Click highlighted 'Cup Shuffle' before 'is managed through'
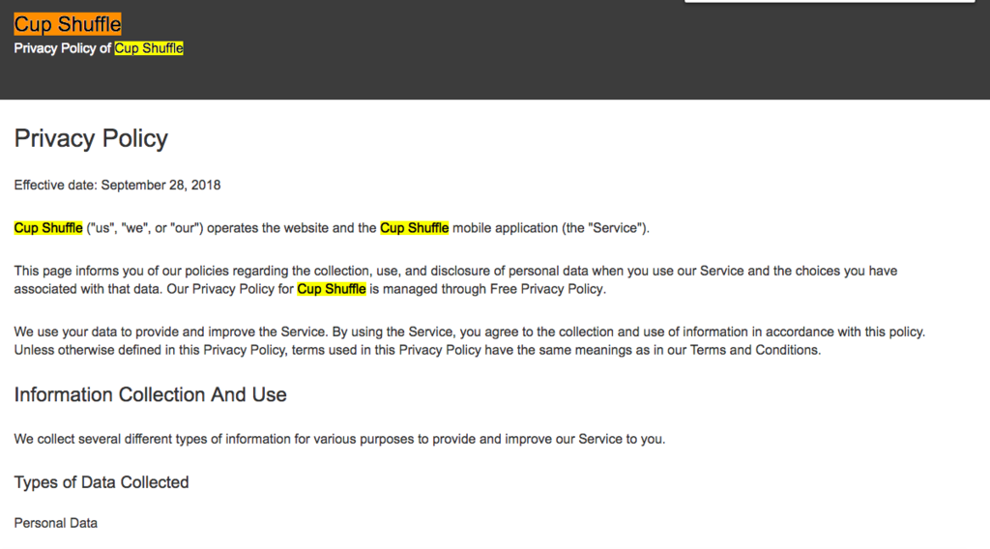990x549 pixels. click(332, 289)
